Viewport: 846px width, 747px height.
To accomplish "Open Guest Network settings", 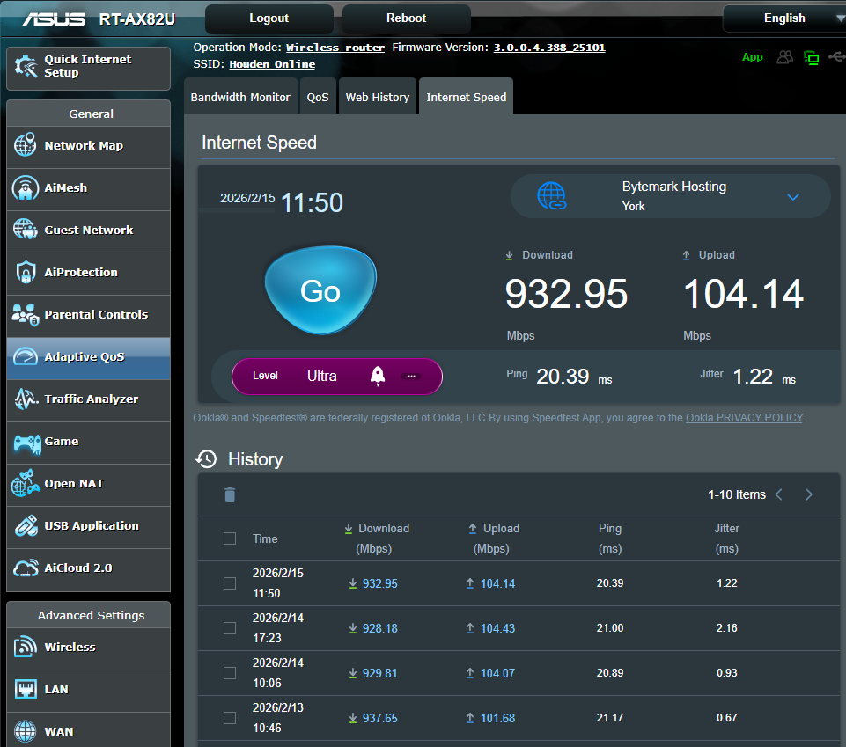I will point(88,231).
